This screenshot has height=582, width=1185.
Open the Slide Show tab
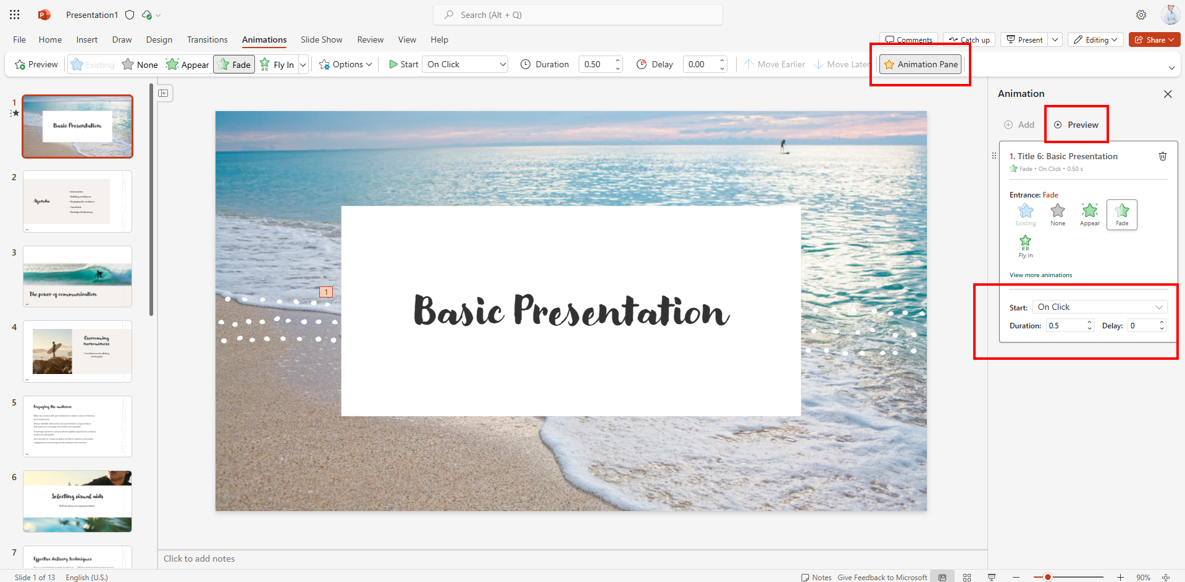pos(321,39)
